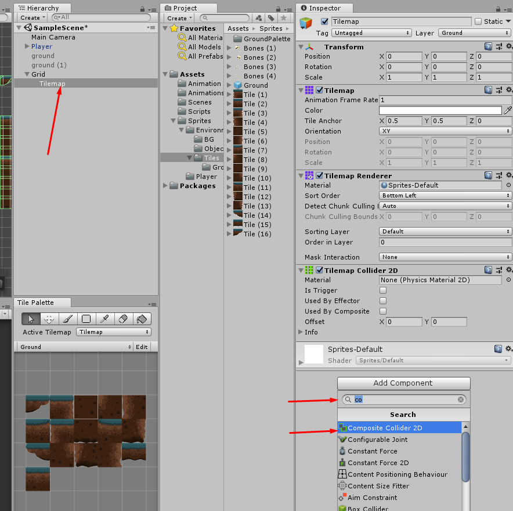This screenshot has width=513, height=511.
Task: Click Edit in the Tile Palette panel
Action: [141, 347]
